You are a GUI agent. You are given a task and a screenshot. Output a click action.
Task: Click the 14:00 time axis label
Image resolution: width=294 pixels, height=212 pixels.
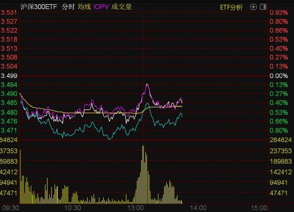[198, 208]
